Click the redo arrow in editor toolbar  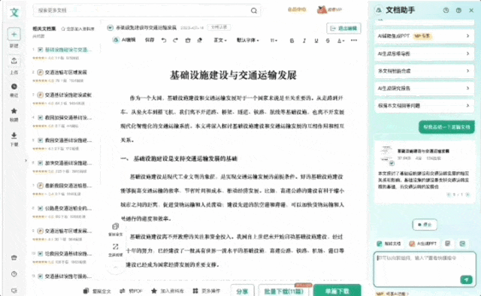pos(175,40)
